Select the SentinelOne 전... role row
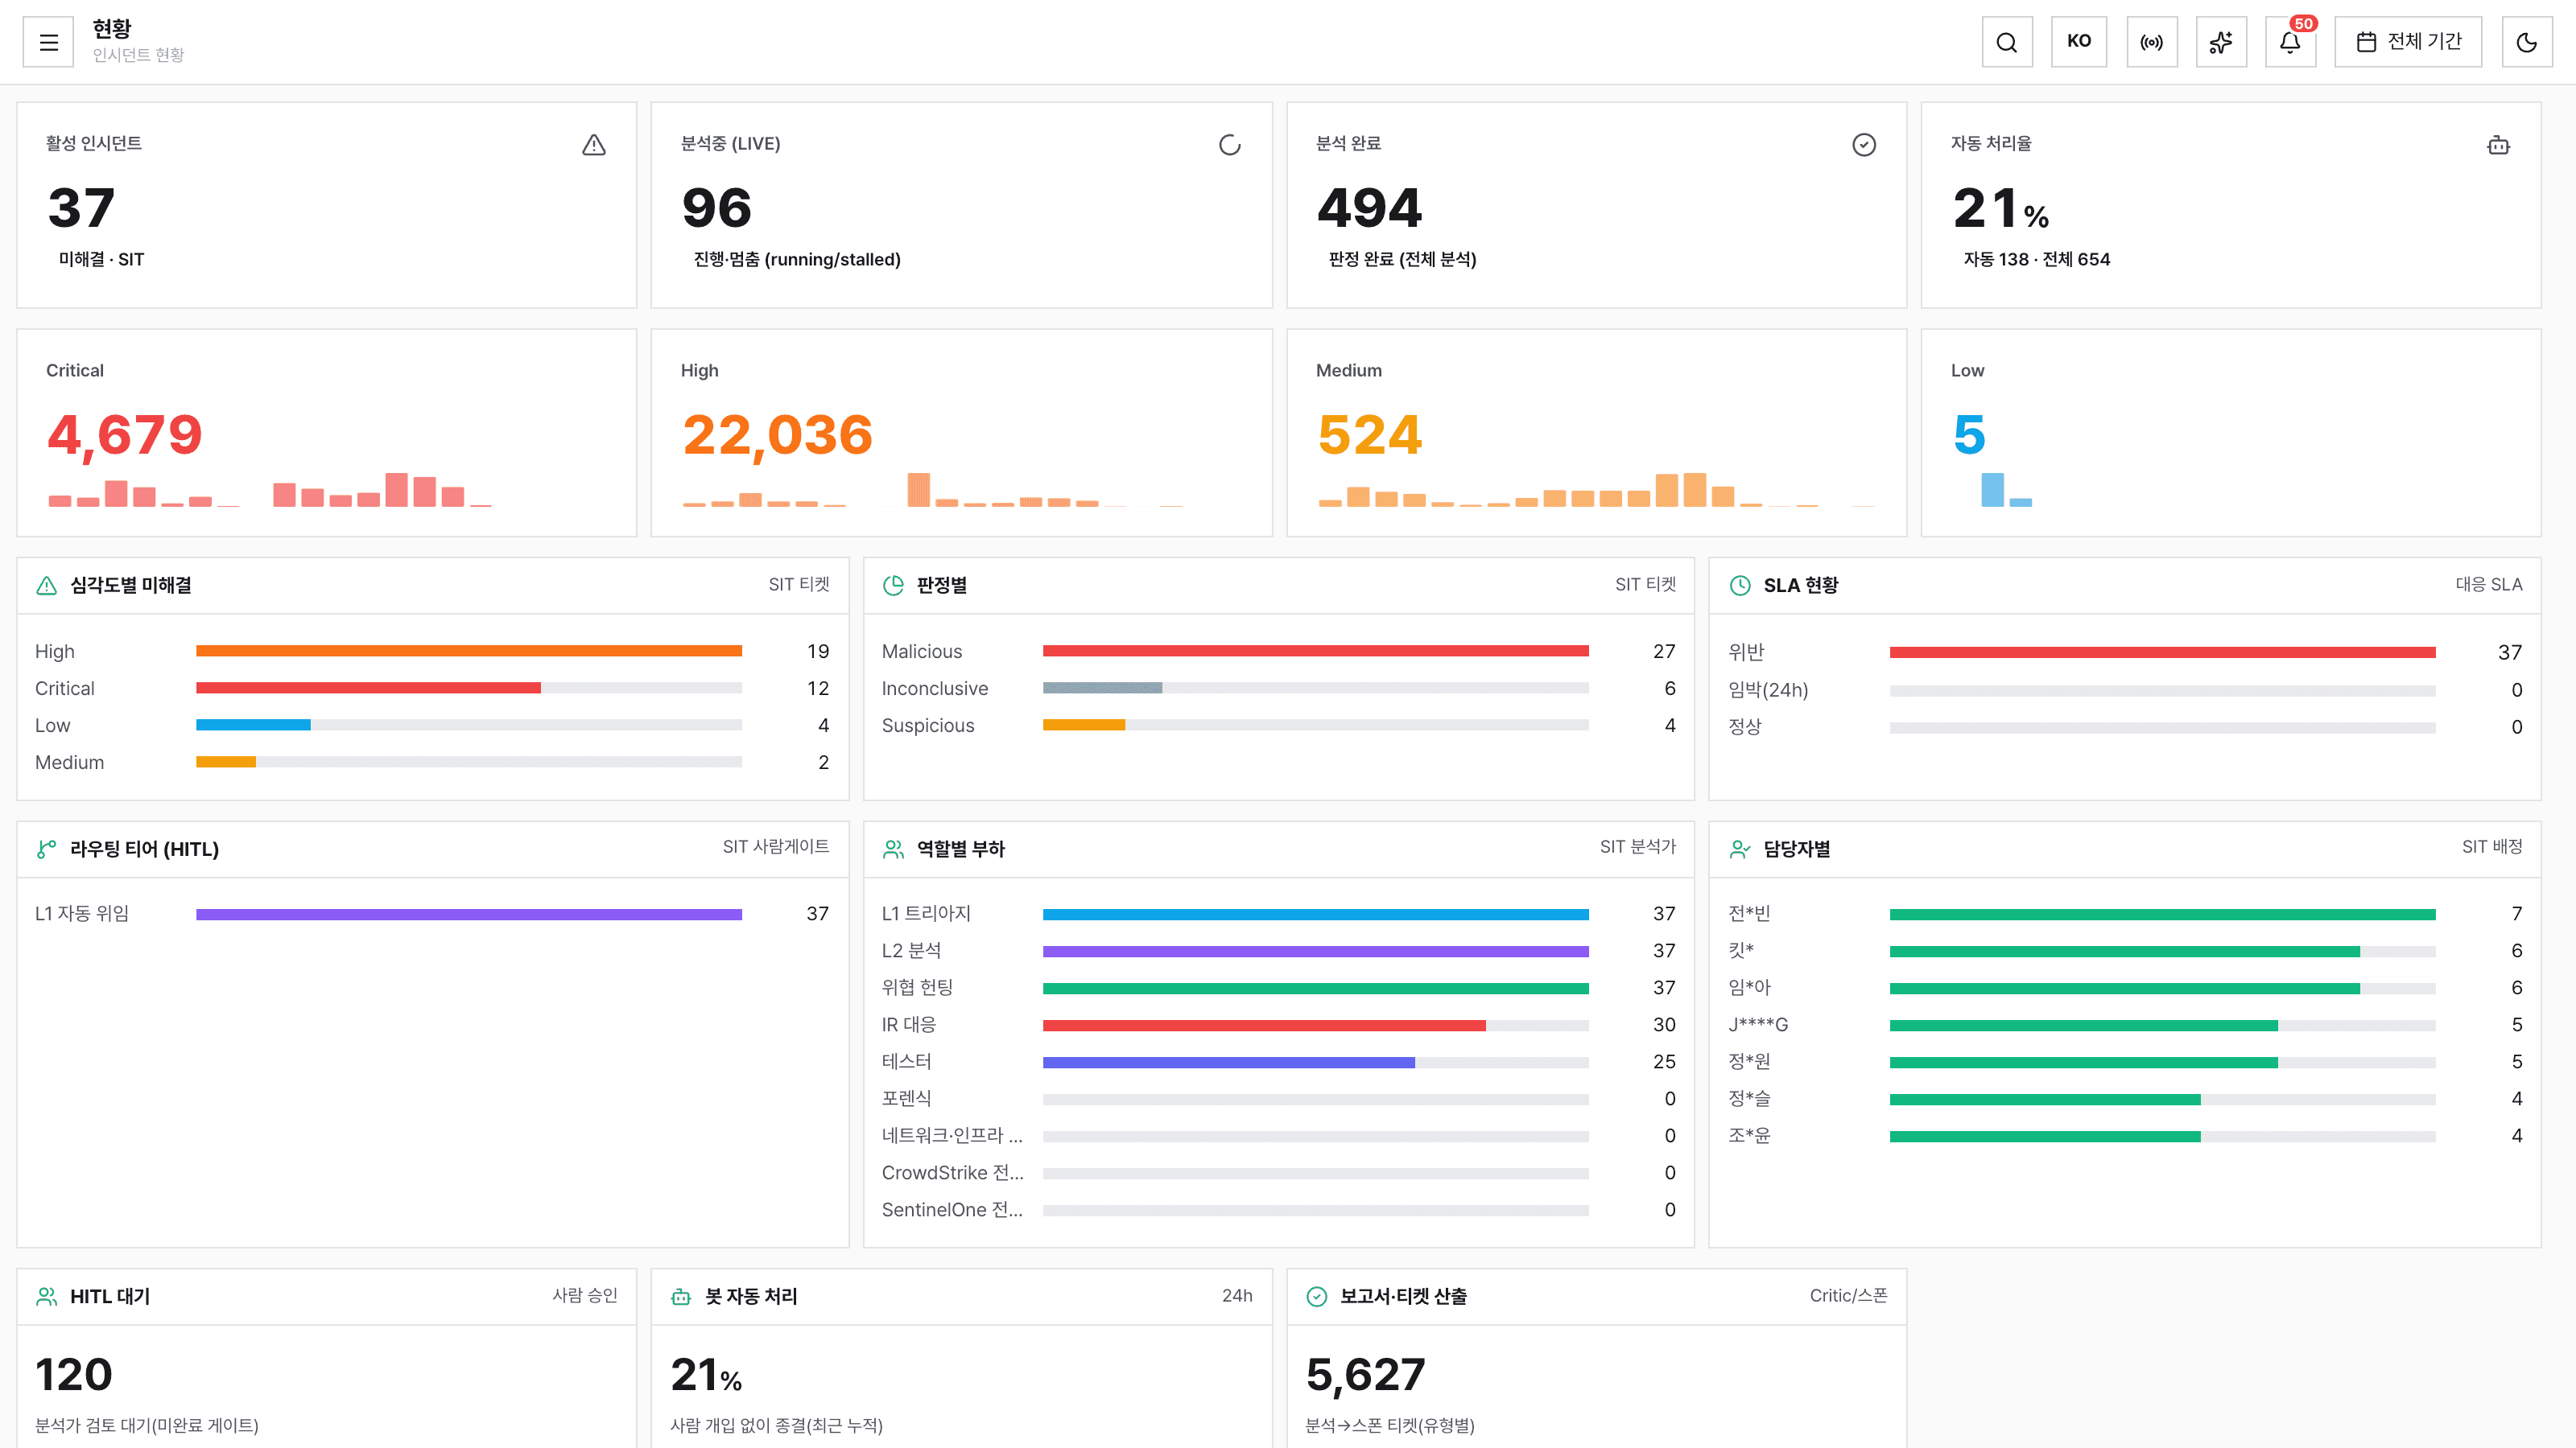The image size is (2576, 1448). (1278, 1210)
